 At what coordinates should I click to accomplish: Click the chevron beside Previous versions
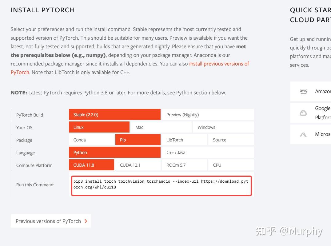[86, 221]
